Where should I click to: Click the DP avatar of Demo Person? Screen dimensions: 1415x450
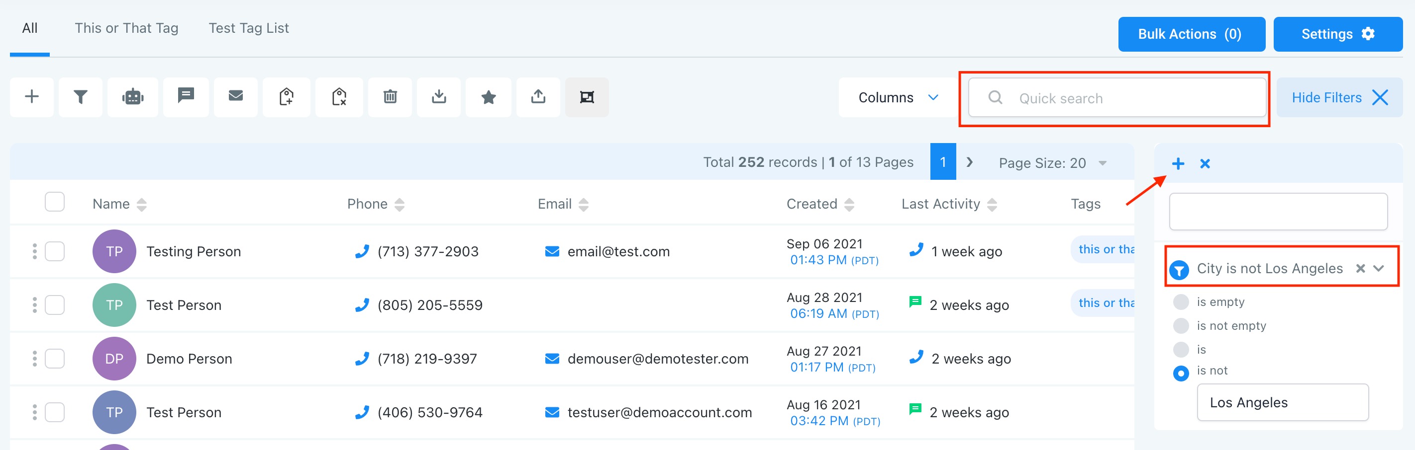(x=114, y=359)
